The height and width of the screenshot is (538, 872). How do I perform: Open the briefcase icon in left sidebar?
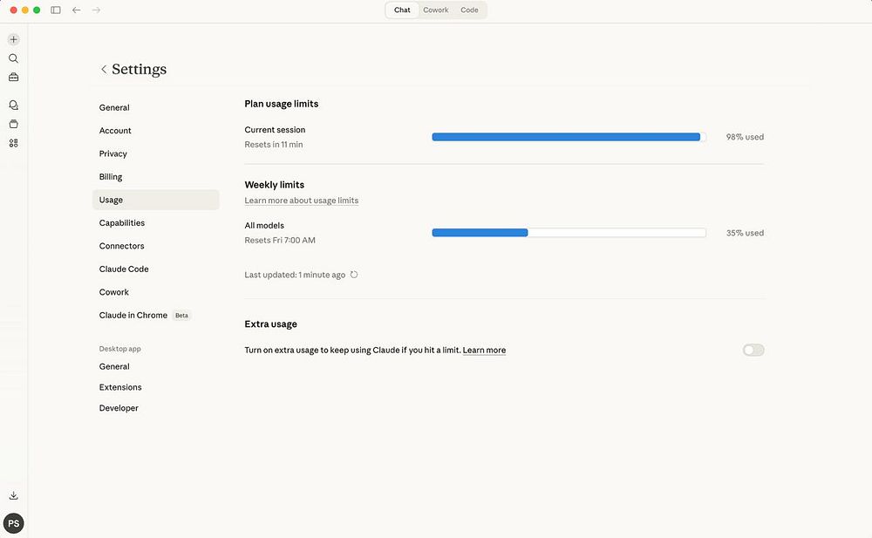click(x=13, y=78)
